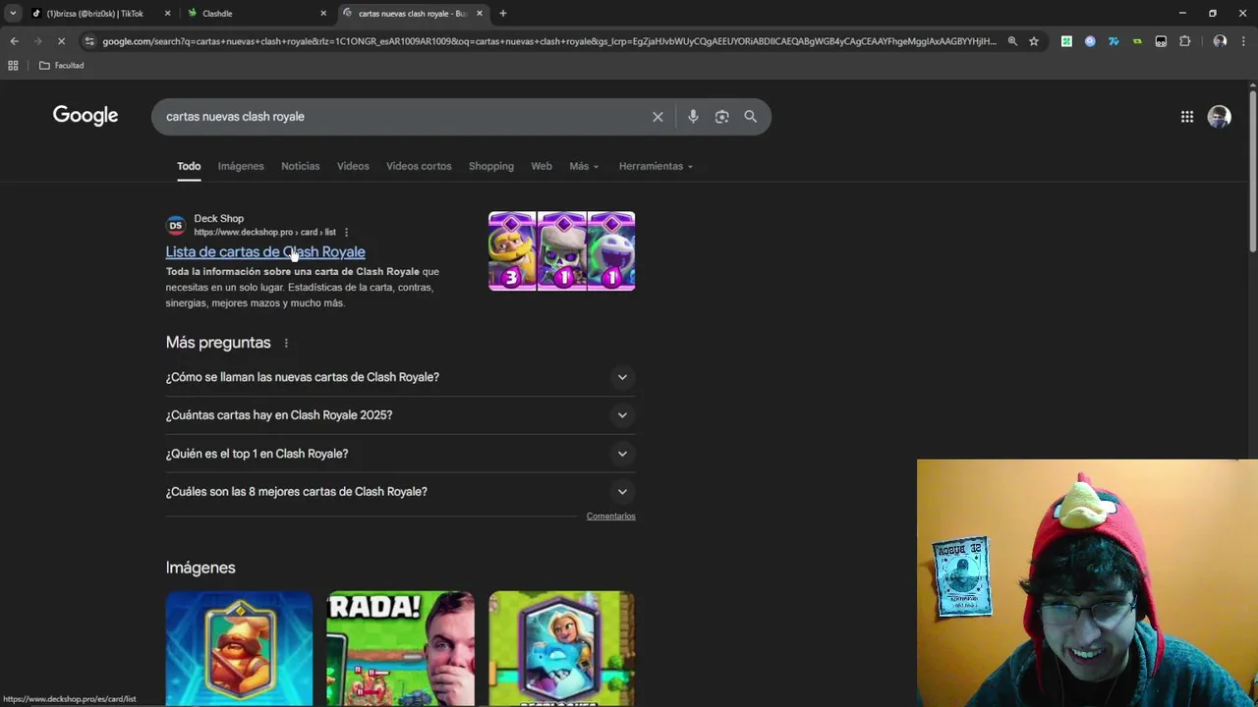
Task: Open options dots beside Más preguntas
Action: [x=286, y=343]
